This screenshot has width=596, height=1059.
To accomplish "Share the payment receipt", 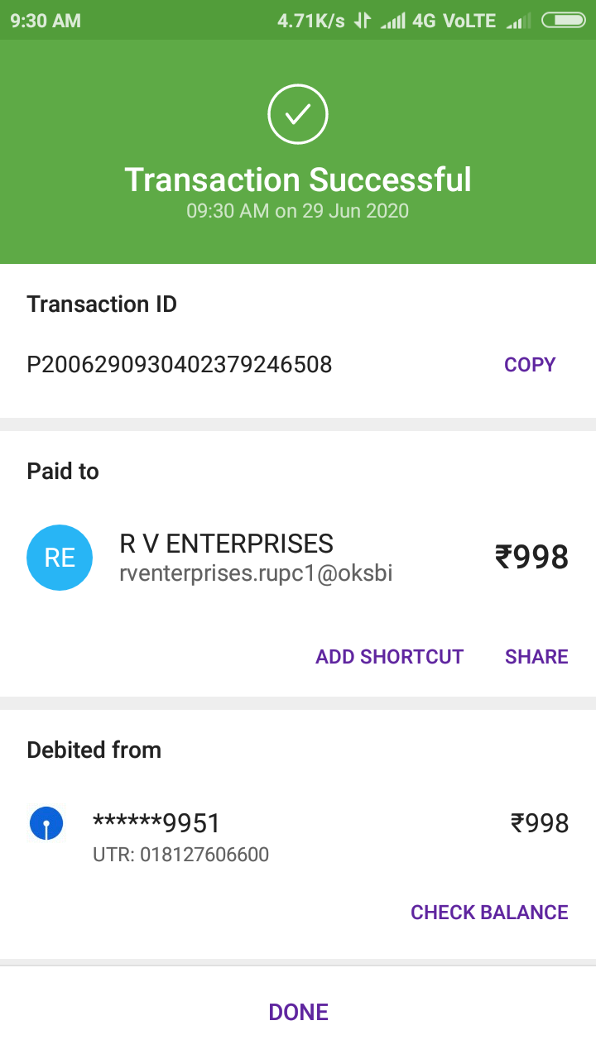I will (536, 657).
